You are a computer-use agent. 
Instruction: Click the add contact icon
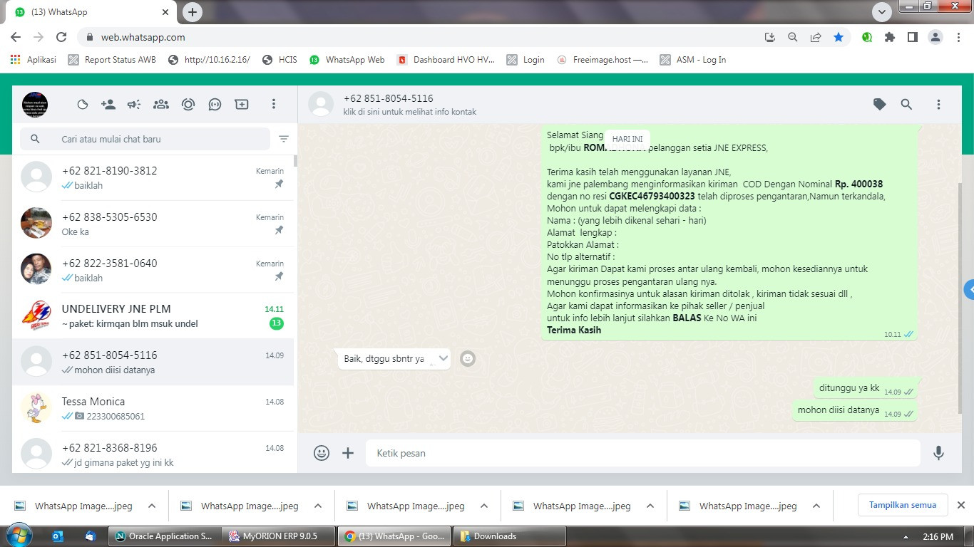point(108,105)
